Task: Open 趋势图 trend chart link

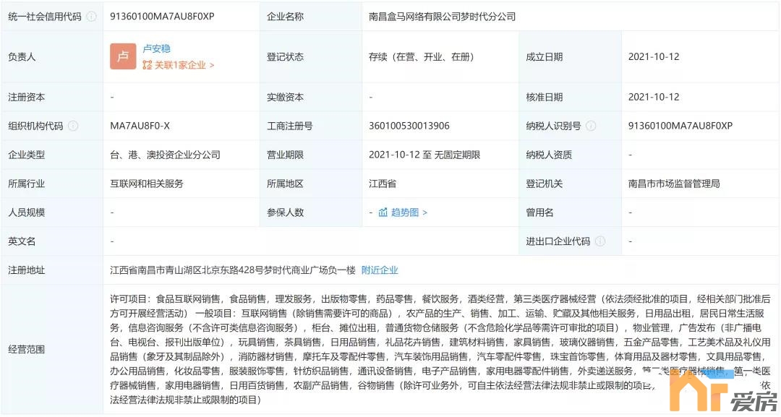Action: (404, 212)
